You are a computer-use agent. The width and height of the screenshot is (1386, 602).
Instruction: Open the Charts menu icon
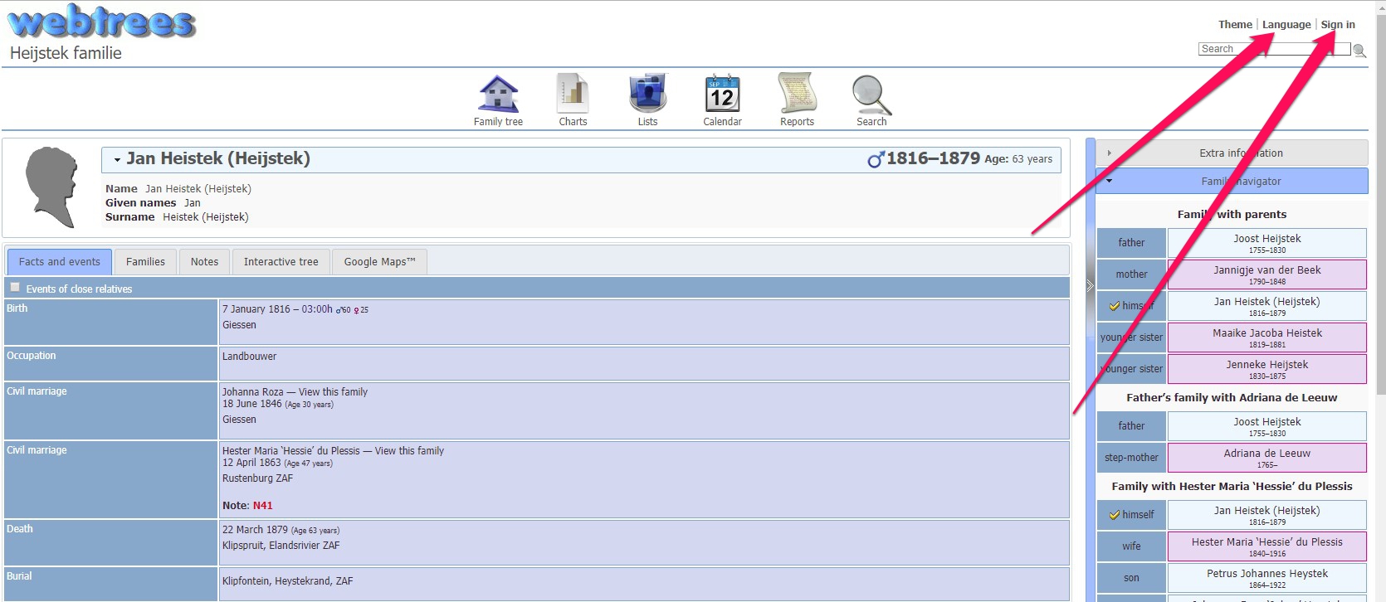coord(573,94)
